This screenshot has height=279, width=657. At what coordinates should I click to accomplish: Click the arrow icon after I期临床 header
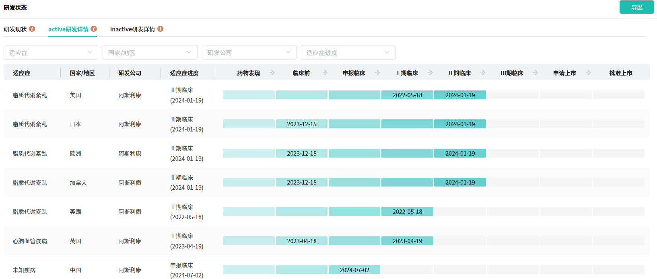click(430, 73)
